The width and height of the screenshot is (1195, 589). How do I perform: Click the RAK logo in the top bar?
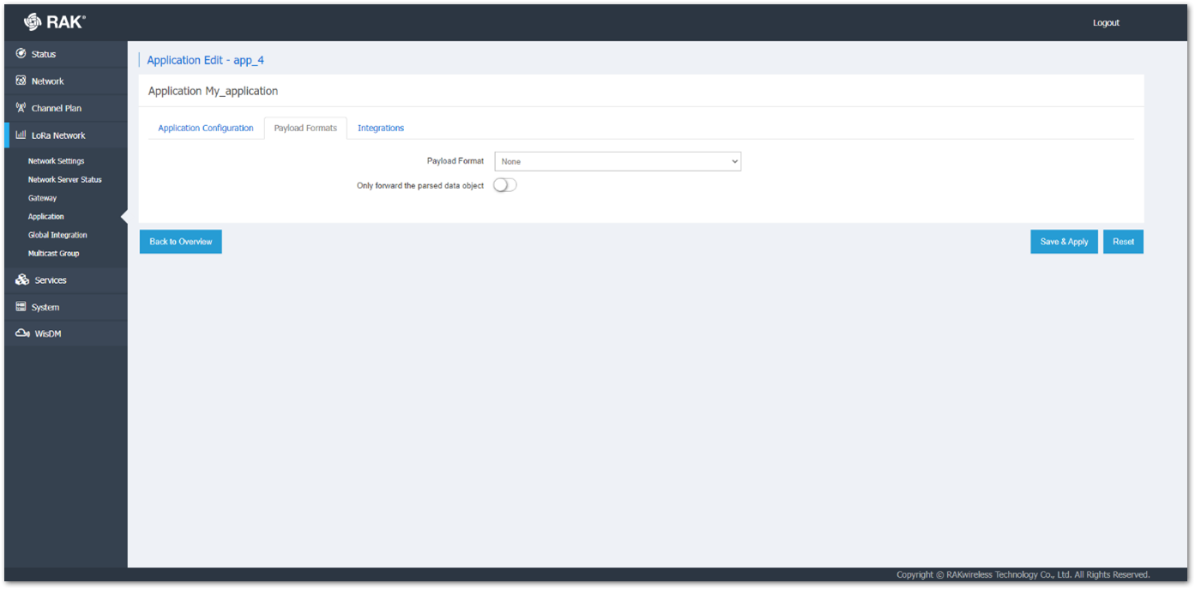(55, 21)
